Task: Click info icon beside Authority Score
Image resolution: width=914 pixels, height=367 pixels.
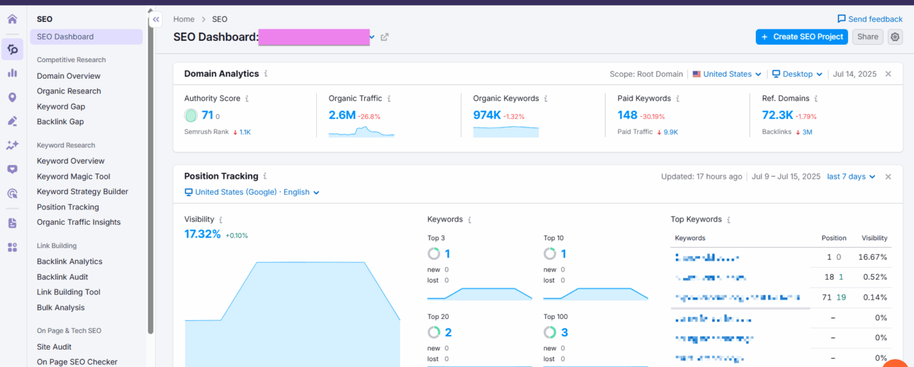Action: (247, 99)
